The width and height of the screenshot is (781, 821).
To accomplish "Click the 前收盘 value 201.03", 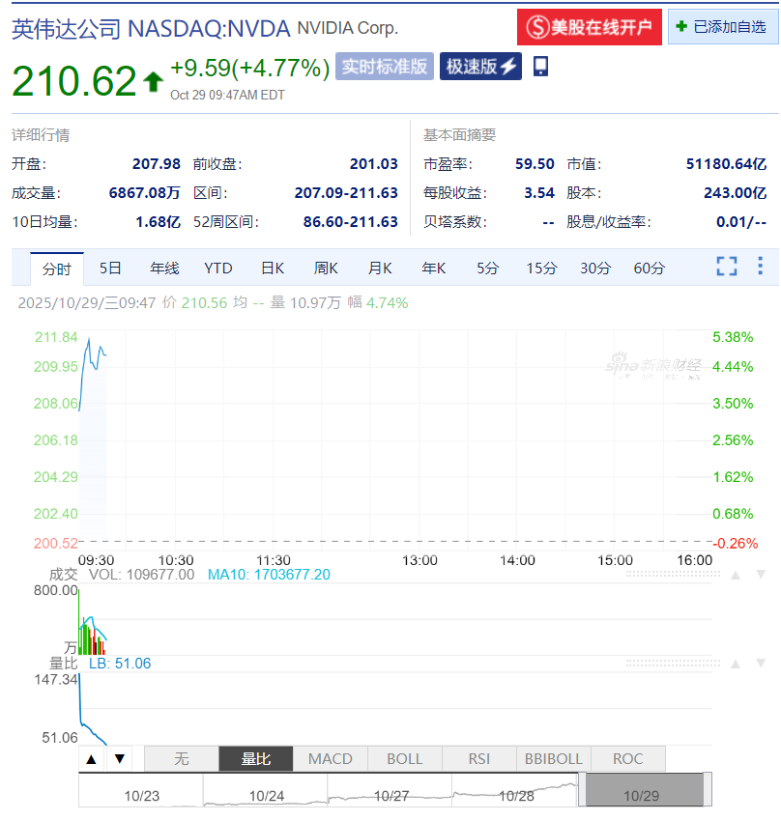I will tap(373, 164).
